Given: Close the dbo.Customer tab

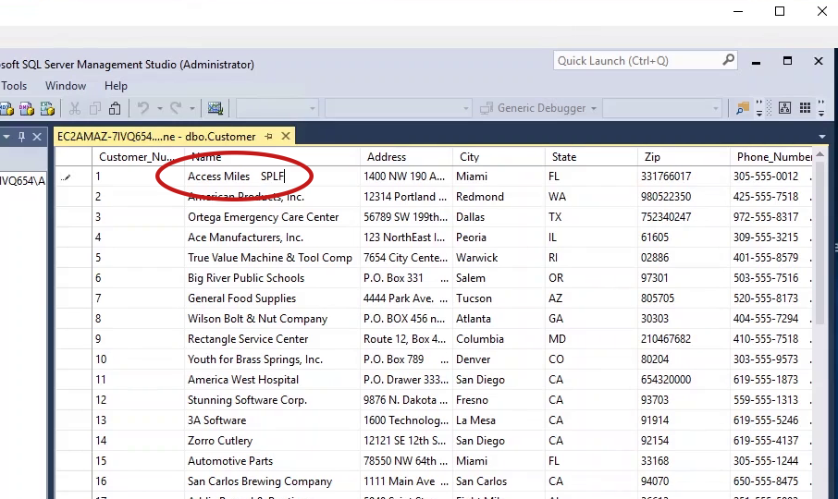Looking at the screenshot, I should pos(286,137).
